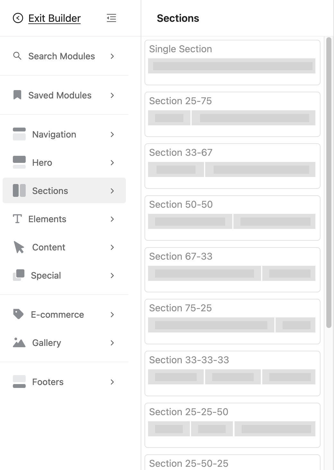The height and width of the screenshot is (470, 334).
Task: Click the E-commerce tag icon
Action: 18,314
